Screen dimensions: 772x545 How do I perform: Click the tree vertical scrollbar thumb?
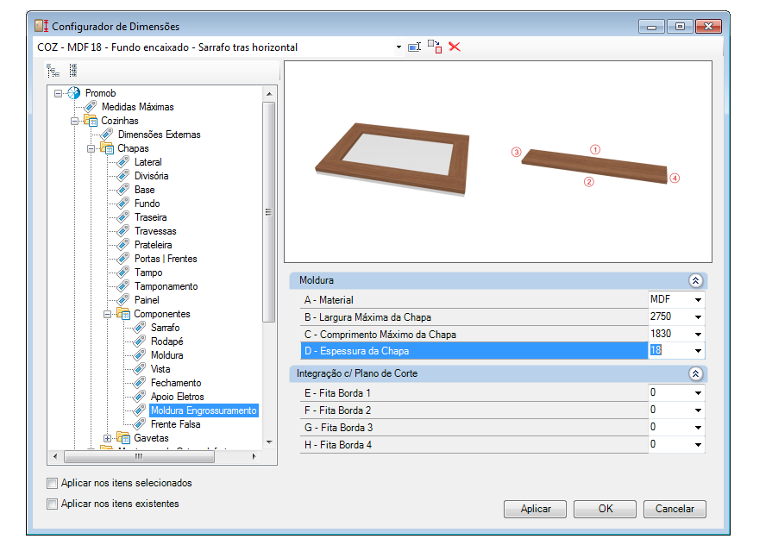269,212
